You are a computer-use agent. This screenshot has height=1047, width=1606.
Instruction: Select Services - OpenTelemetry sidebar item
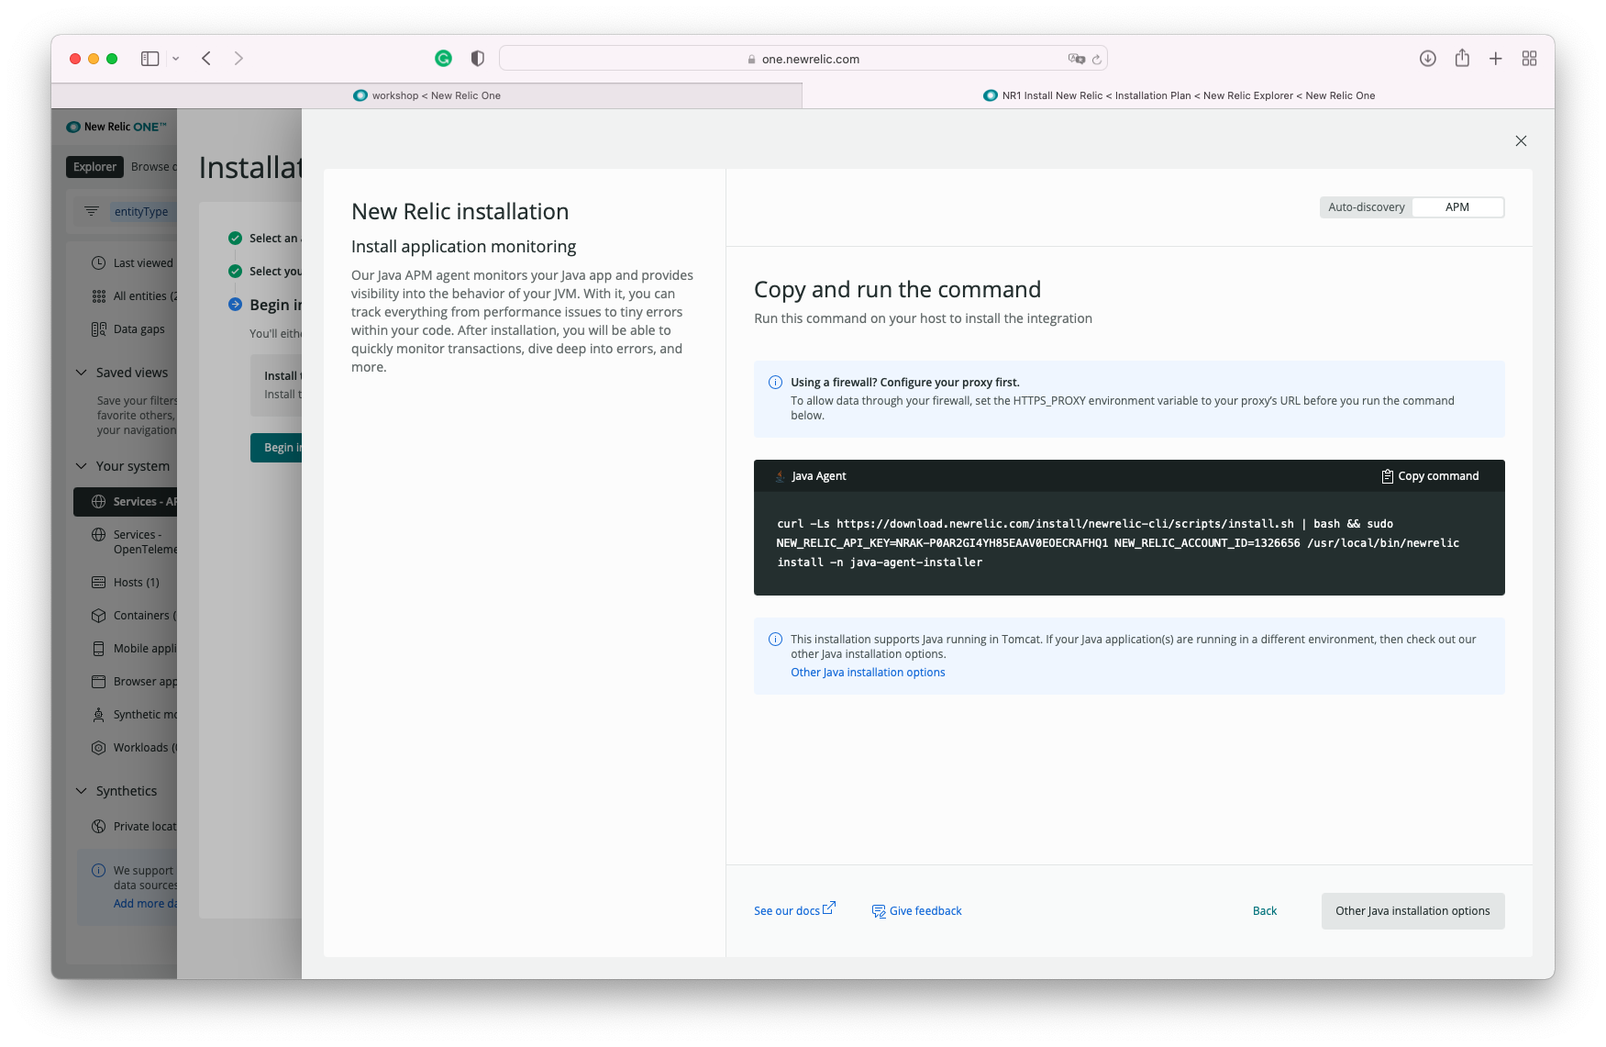click(134, 542)
